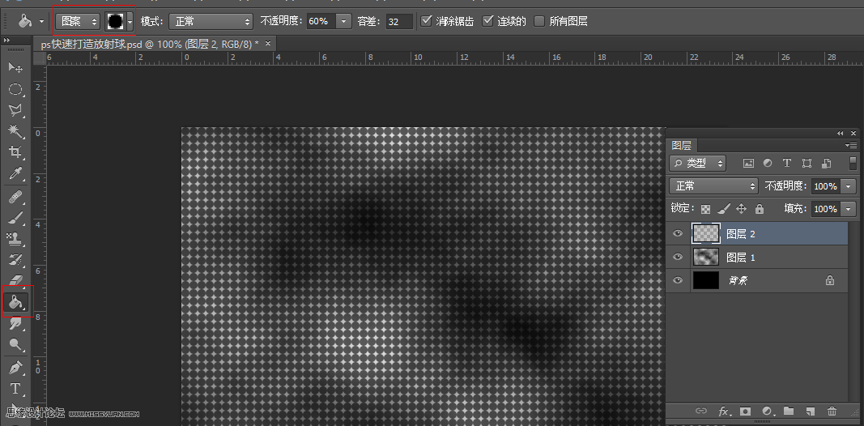Open the 类型 layer filter dropdown

point(697,163)
